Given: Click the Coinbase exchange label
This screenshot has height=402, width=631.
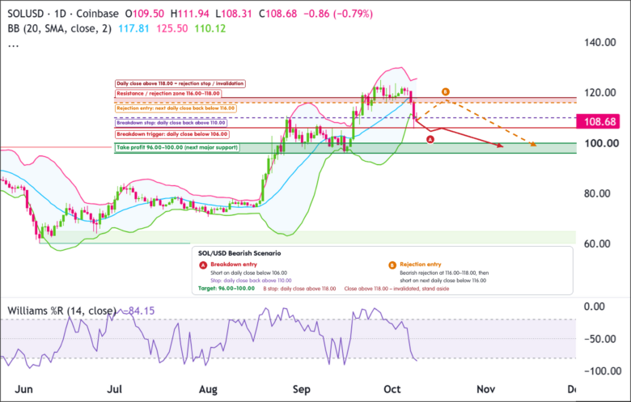Looking at the screenshot, I should (x=97, y=14).
